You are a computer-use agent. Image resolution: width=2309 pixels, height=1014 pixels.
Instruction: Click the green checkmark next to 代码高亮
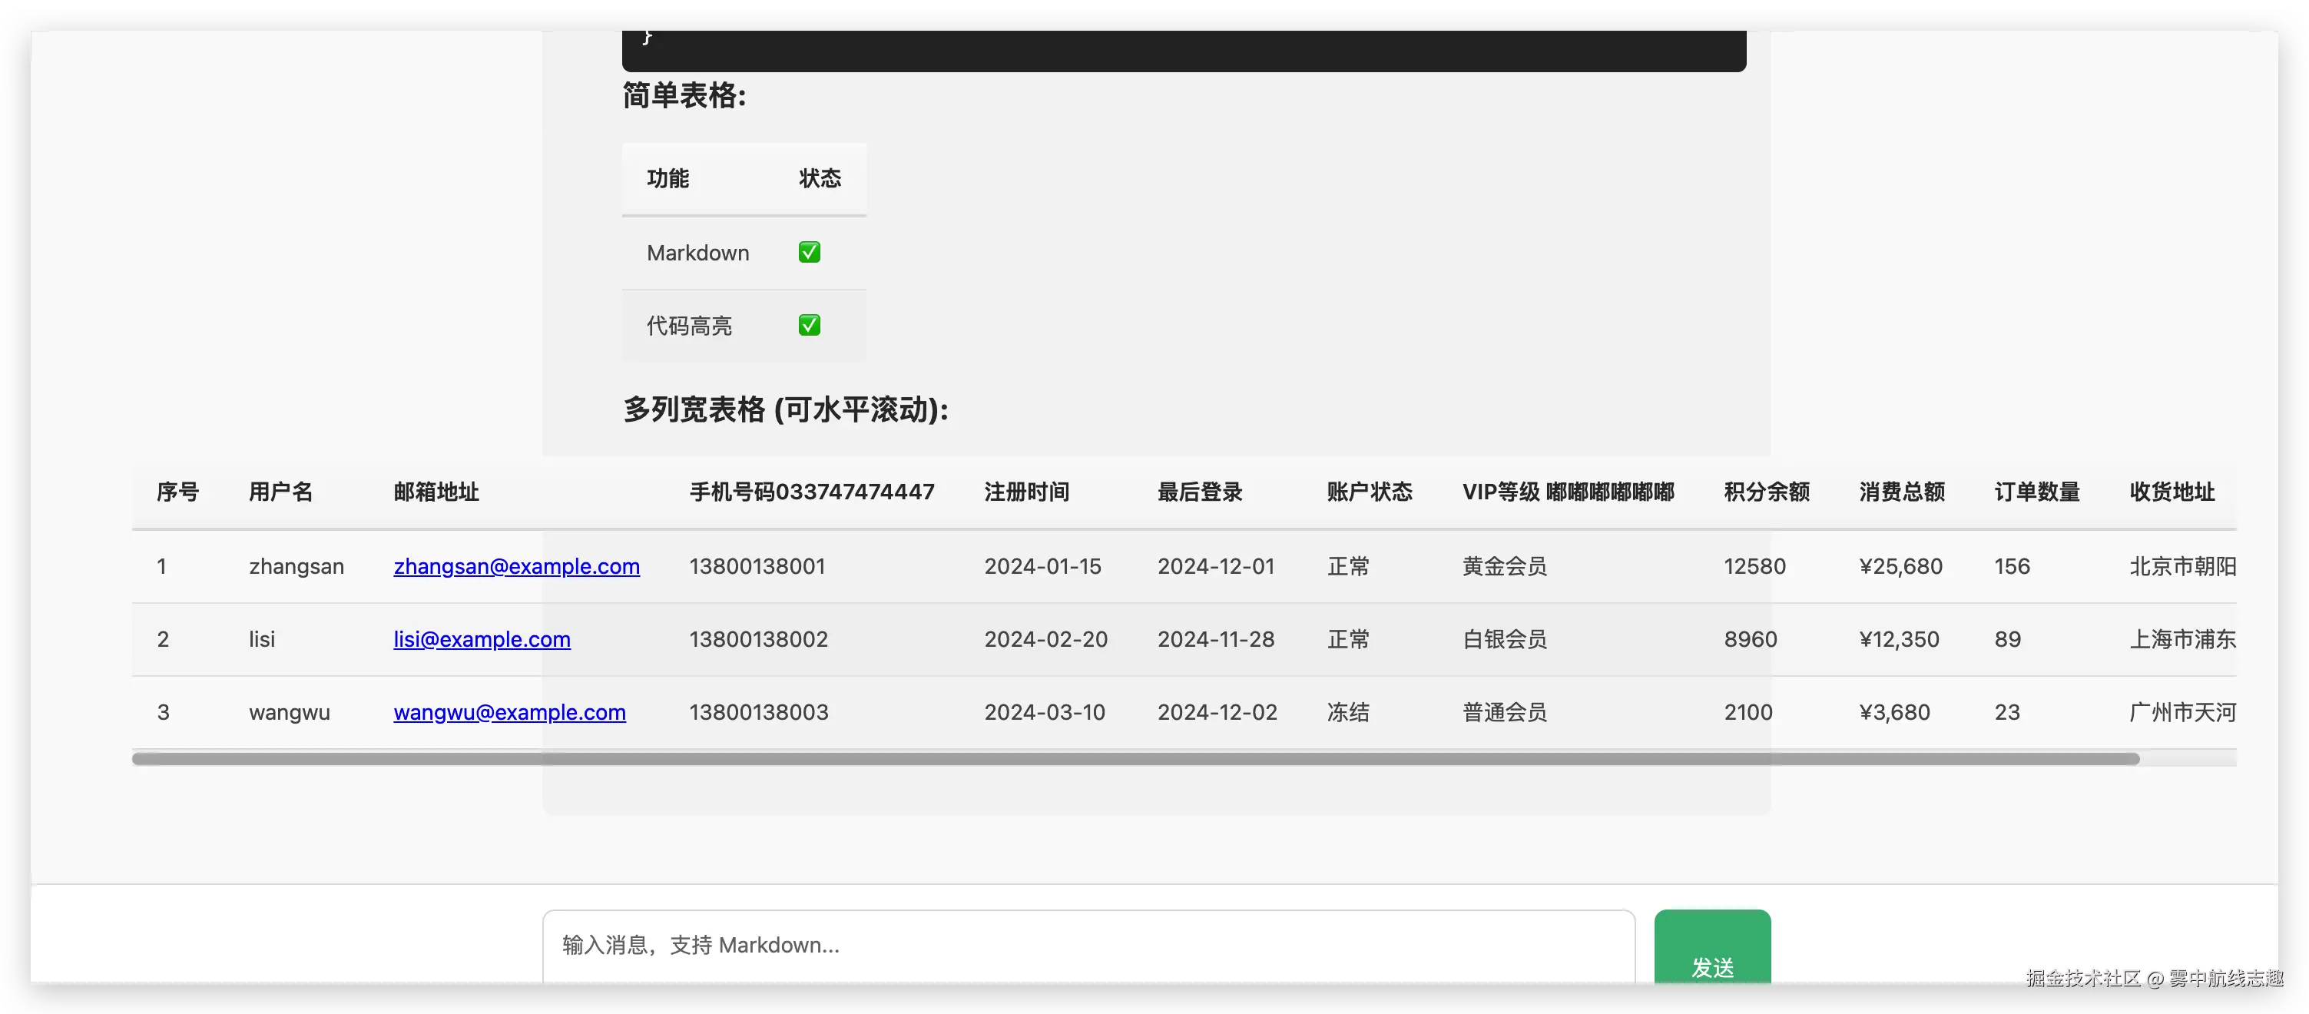click(810, 326)
